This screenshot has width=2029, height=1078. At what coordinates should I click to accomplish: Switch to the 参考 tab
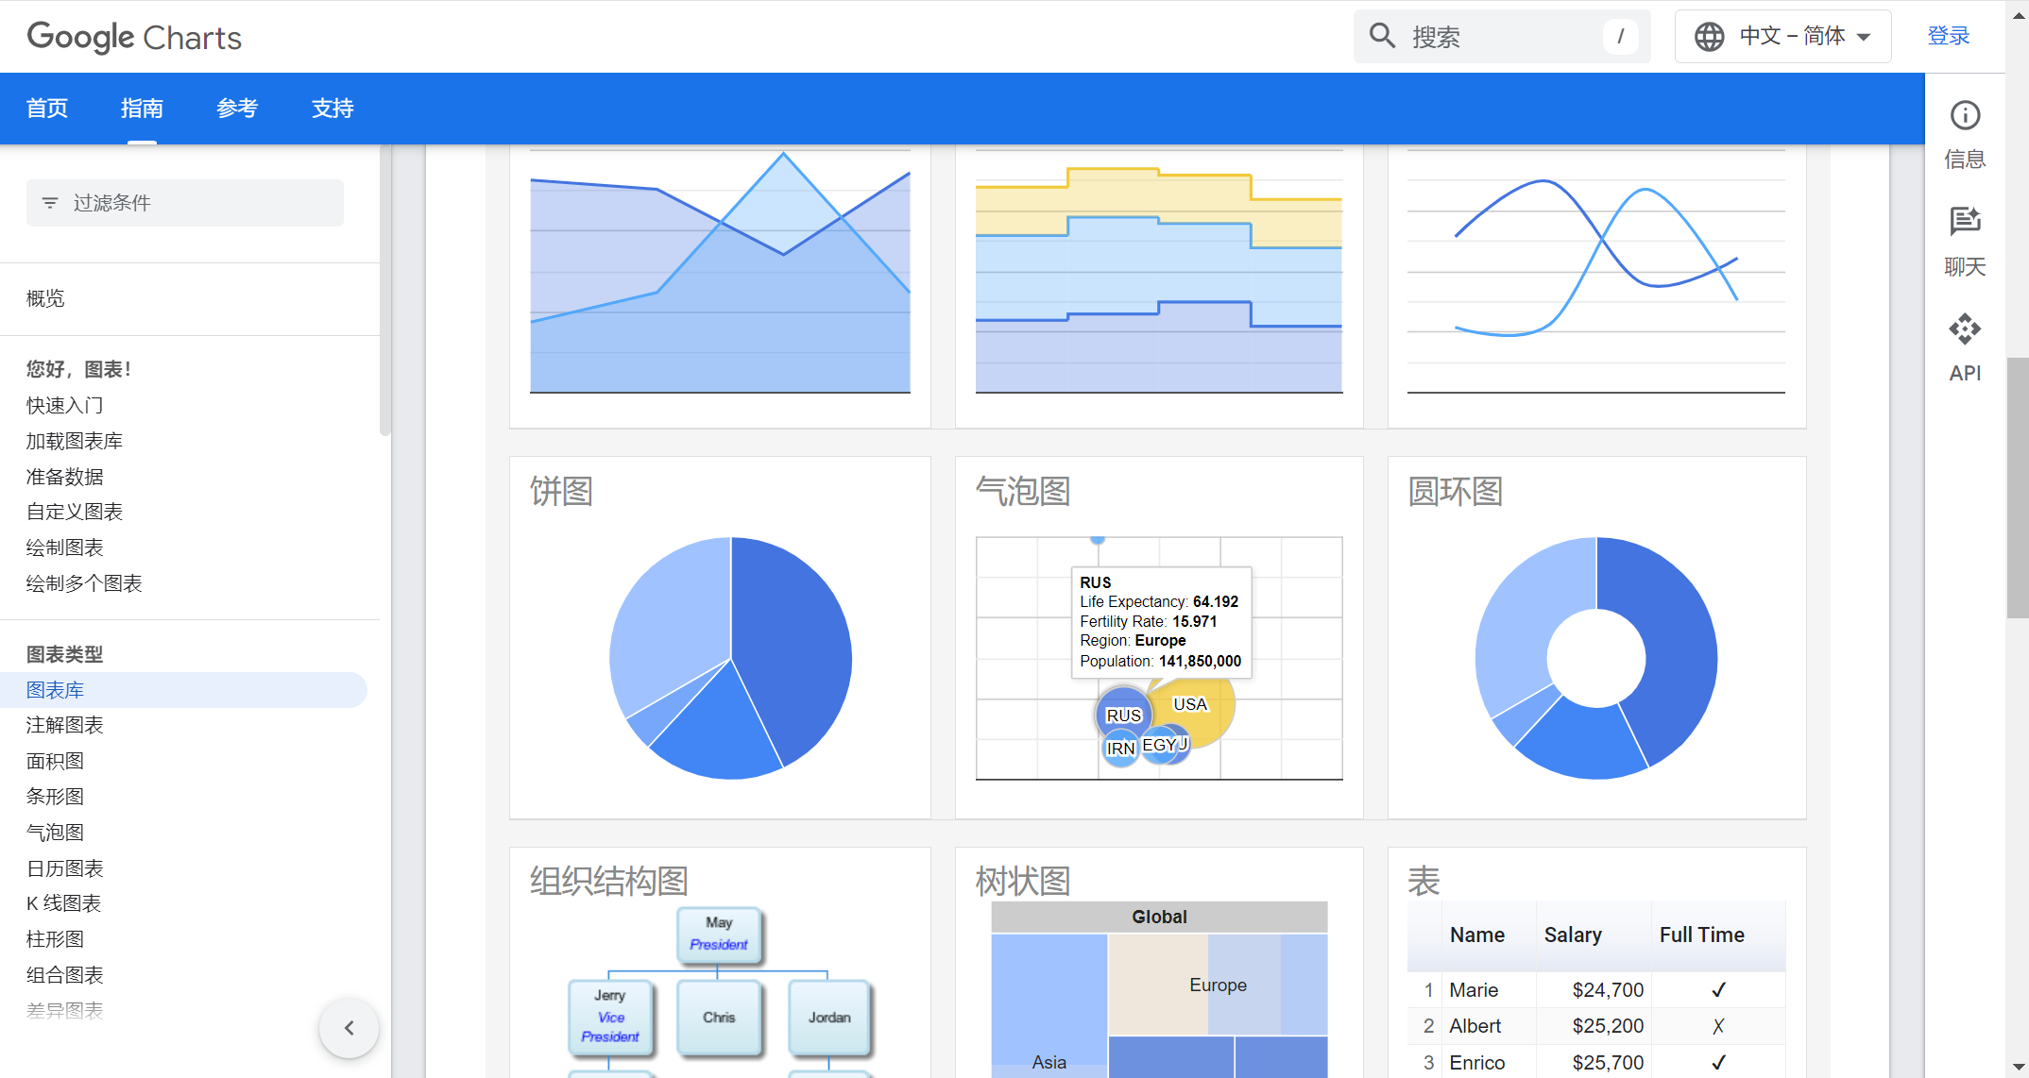pyautogui.click(x=237, y=109)
